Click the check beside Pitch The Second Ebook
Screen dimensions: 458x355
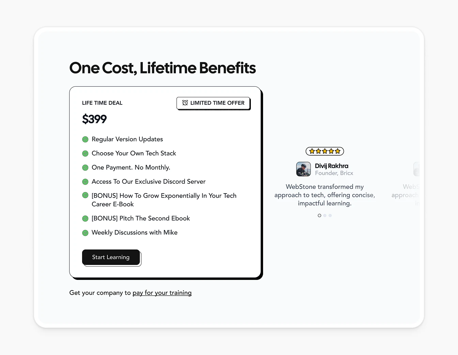[x=85, y=218]
